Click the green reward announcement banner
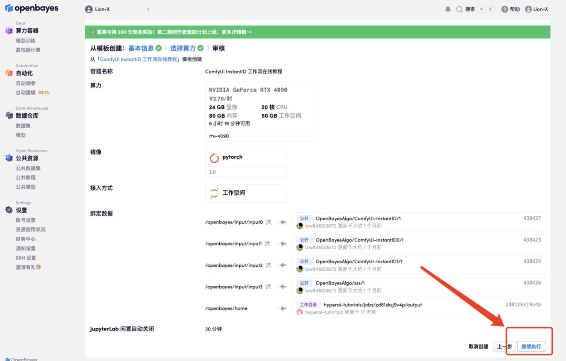Viewport: 566px width, 361px height. 317,32
